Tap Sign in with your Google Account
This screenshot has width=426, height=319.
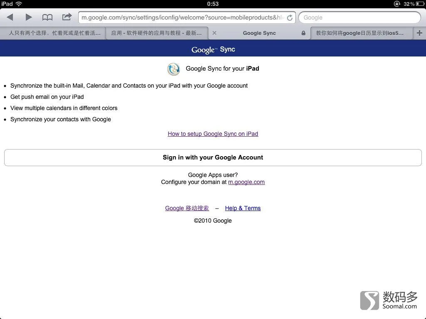coord(213,157)
